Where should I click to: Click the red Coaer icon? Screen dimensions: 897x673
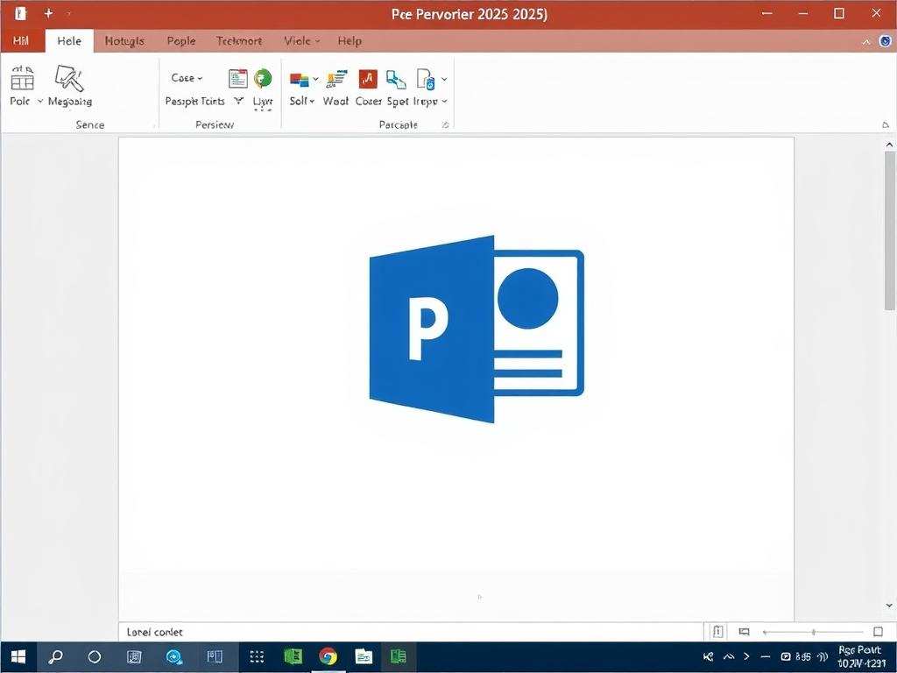368,80
